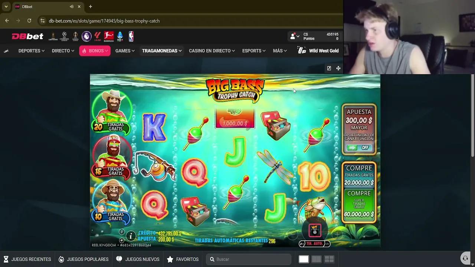Open the slot game info button
The image size is (475, 267).
click(131, 236)
